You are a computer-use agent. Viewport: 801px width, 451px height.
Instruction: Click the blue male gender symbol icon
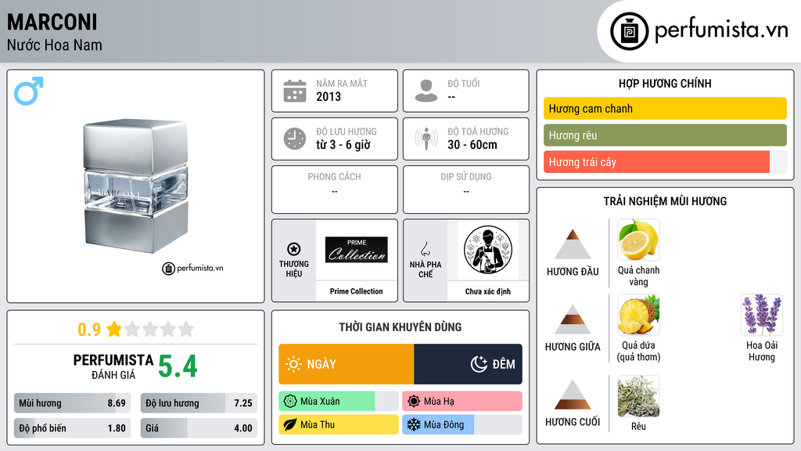(x=29, y=91)
